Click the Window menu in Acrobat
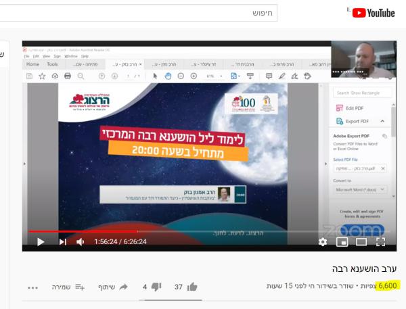Image resolution: width=406 pixels, height=309 pixels. 70,56
